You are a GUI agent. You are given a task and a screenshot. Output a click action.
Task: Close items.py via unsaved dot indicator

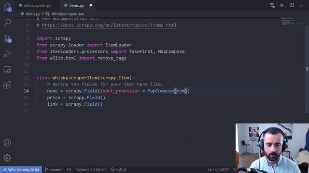click(x=91, y=5)
